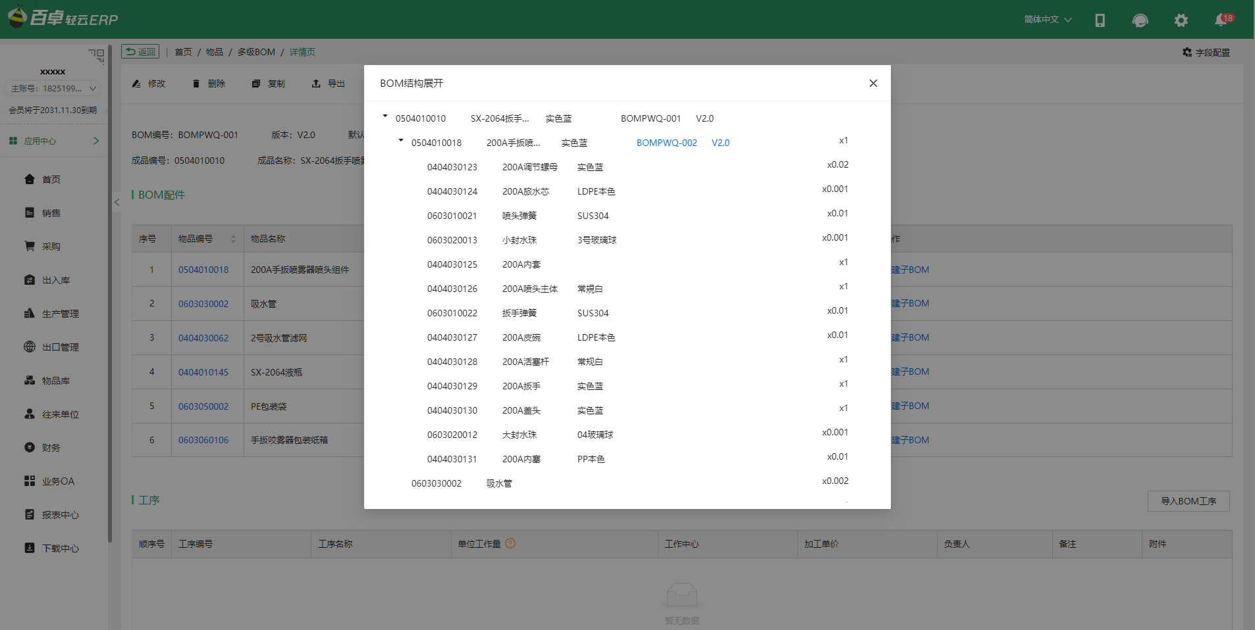Viewport: 1255px width, 630px height.
Task: Open the mobile device icon in header
Action: (x=1100, y=20)
